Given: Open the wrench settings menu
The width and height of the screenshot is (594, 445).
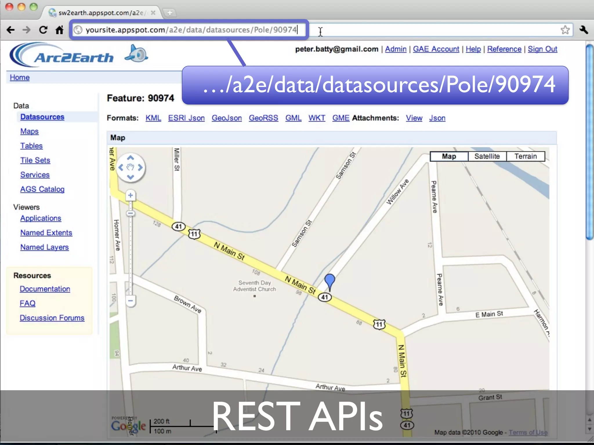Looking at the screenshot, I should click(584, 30).
